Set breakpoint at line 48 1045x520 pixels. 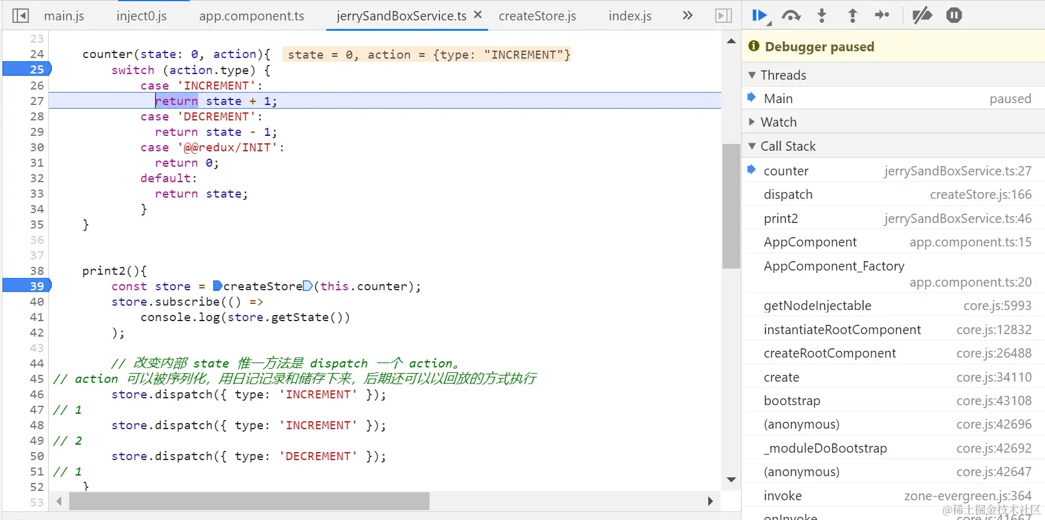36,425
